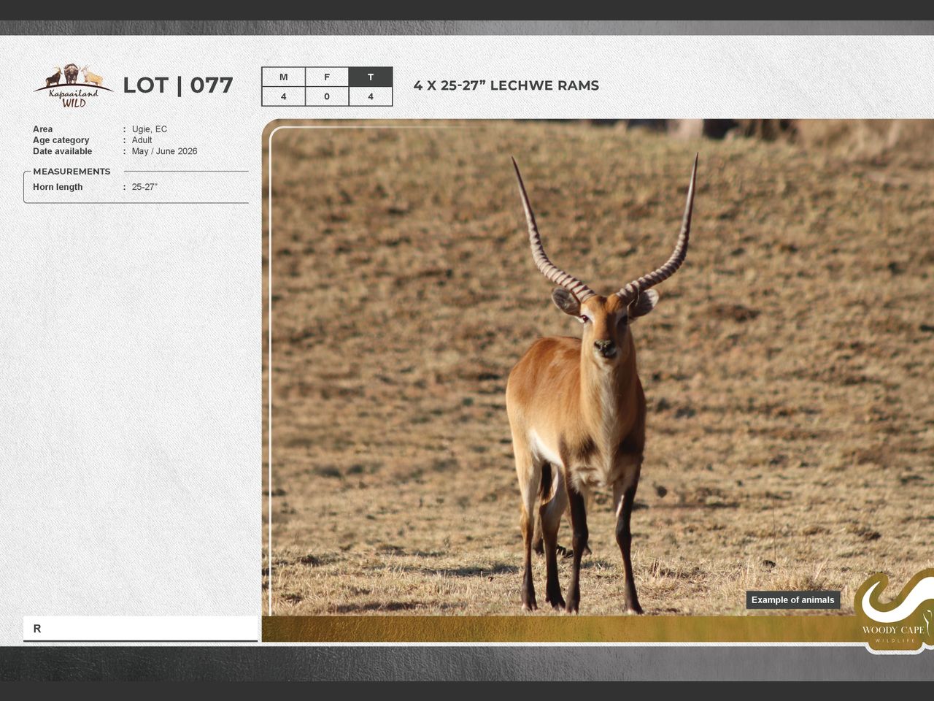The image size is (934, 701).
Task: Select the M column header cell
Action: tap(283, 77)
